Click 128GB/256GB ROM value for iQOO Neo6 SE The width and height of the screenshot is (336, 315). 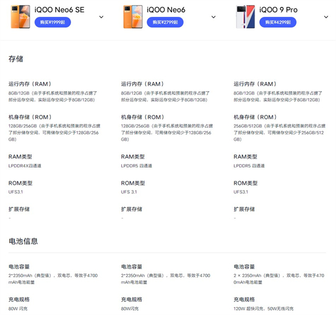[x=54, y=132]
